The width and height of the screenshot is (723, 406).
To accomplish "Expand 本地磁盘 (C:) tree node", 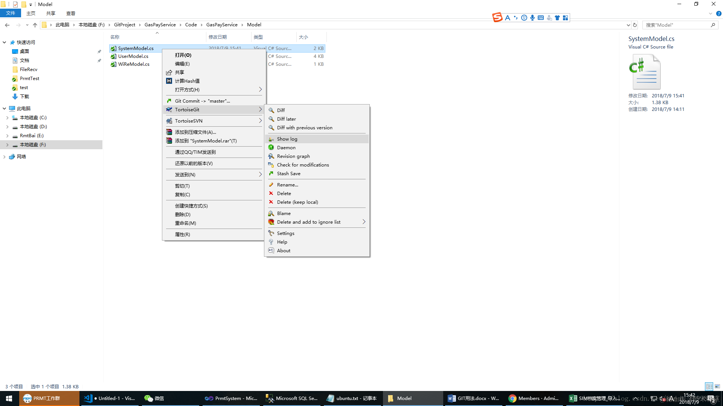I will coord(7,118).
